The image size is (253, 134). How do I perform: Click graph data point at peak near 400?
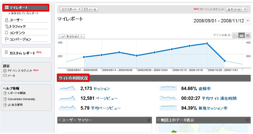[x=207, y=44]
